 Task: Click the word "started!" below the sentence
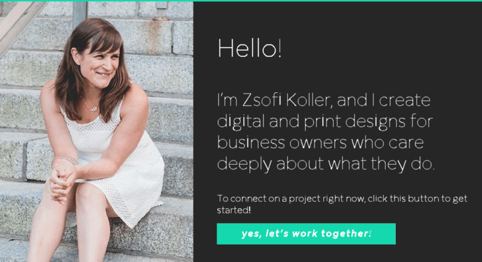(234, 210)
